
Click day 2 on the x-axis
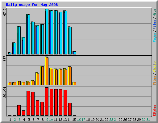[x=15, y=120]
